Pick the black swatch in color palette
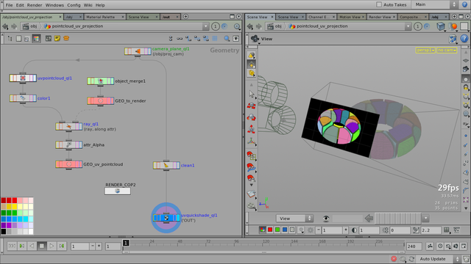Viewport: 471px width, 264px height. 4,232
